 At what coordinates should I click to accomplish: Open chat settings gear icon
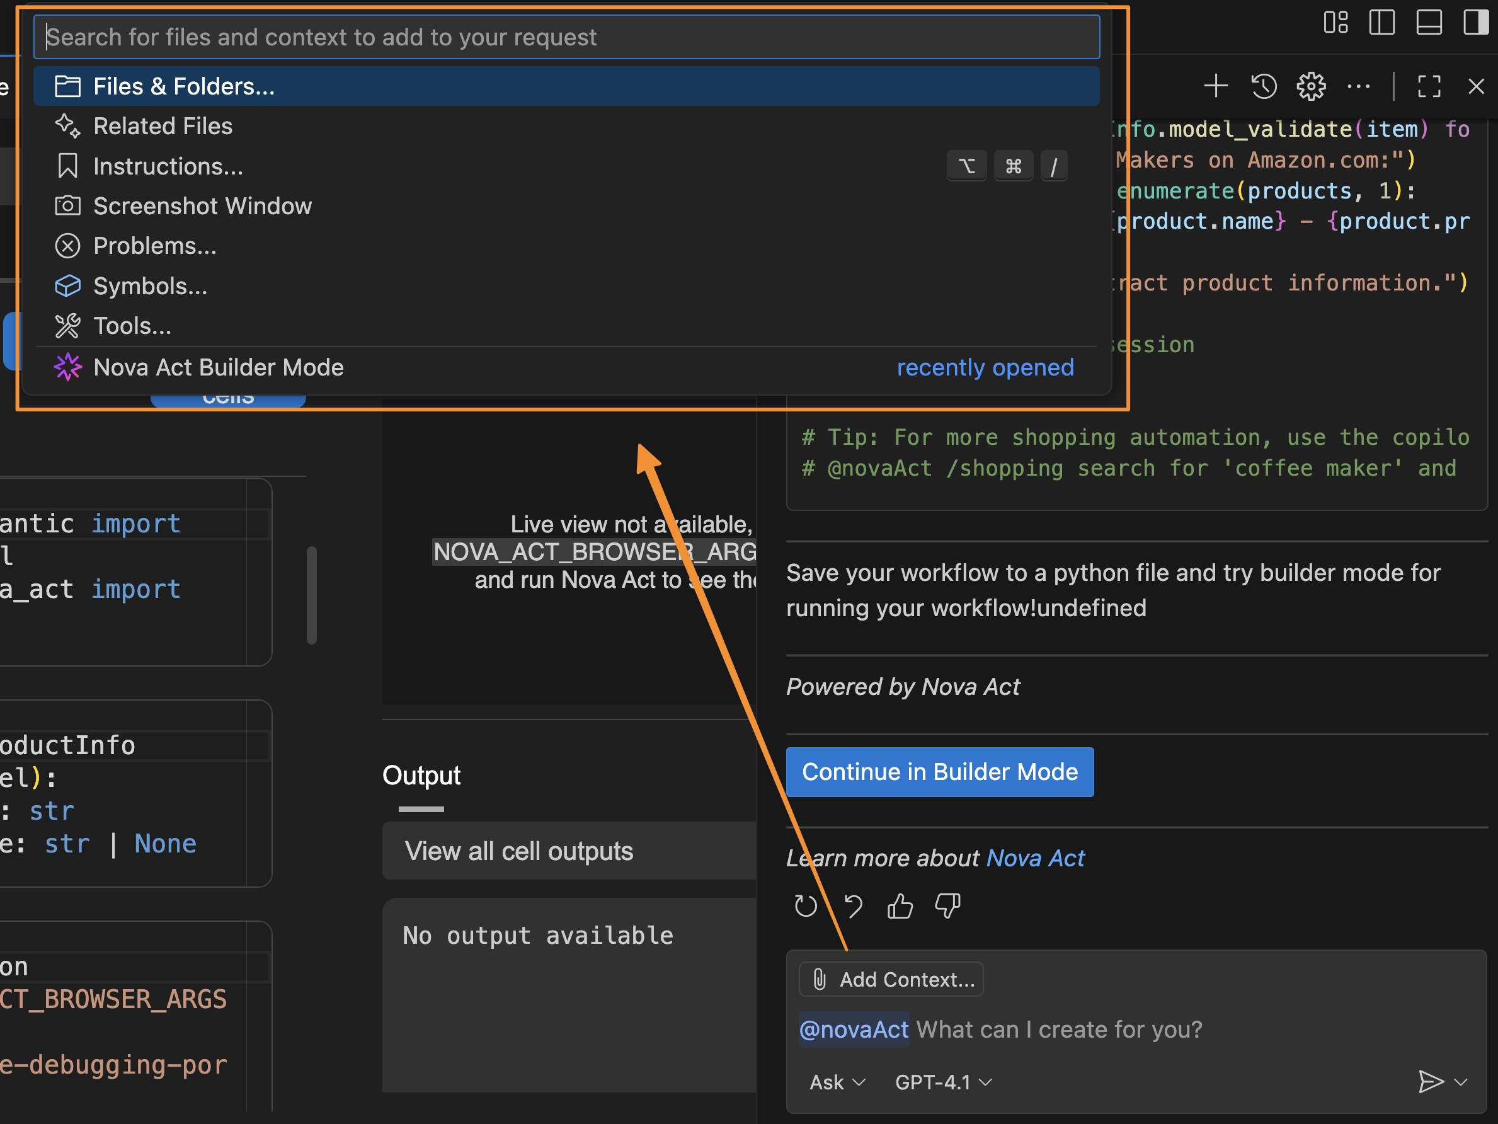[x=1311, y=86]
